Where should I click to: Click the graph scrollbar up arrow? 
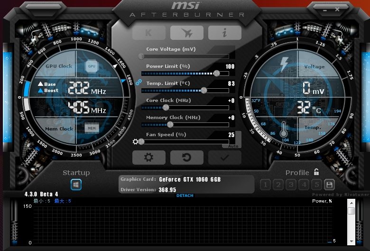351,203
